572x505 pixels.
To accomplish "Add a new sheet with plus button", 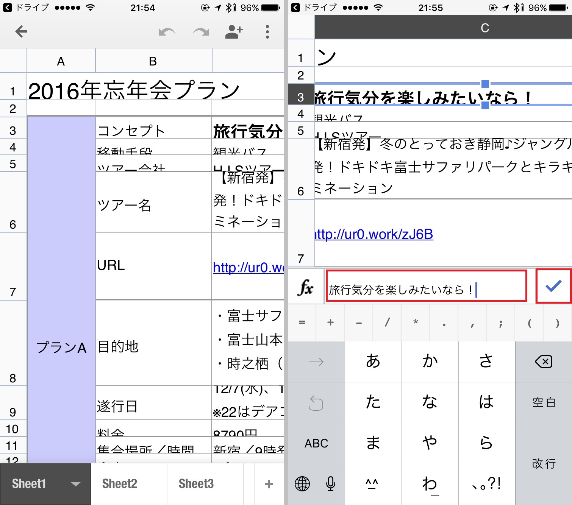I will point(269,484).
